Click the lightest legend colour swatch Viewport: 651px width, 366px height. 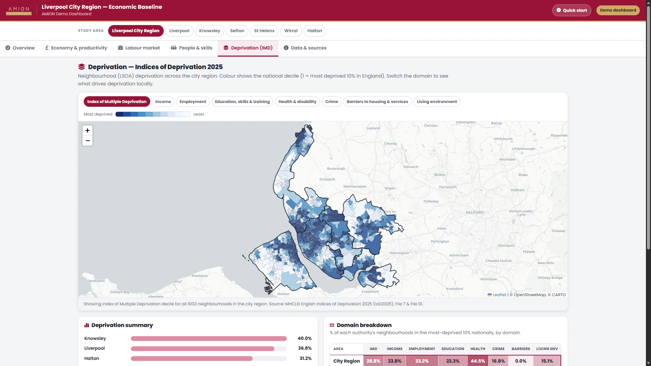click(186, 114)
